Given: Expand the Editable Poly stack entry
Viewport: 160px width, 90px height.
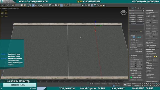Looking at the screenshot, I should pyautogui.click(x=130, y=24).
